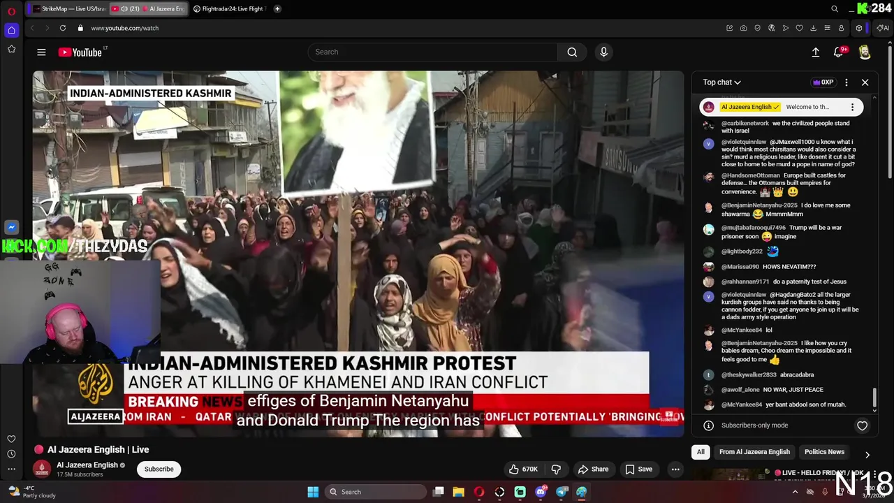
Task: Show Subscribers-only mode info
Action: point(708,425)
